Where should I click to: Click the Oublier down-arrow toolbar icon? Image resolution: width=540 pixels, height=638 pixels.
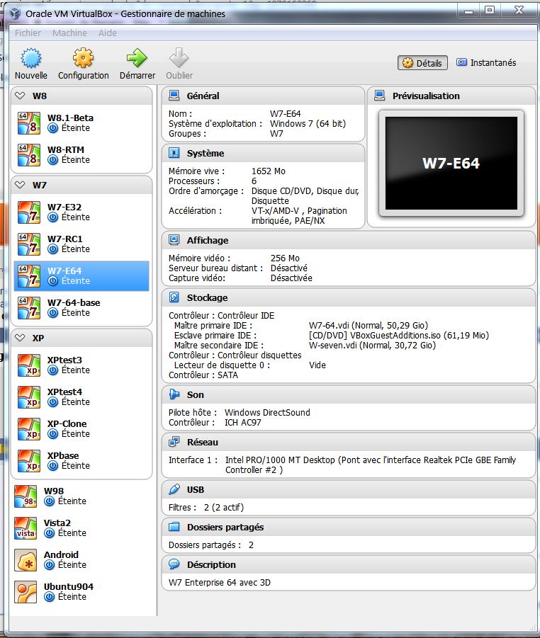tap(179, 58)
